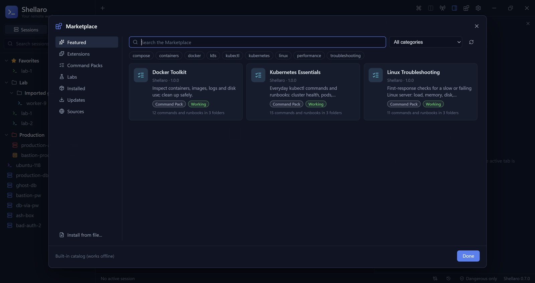Focus the Search sessions field
Viewport: 535px width, 283px height.
pyautogui.click(x=27, y=44)
